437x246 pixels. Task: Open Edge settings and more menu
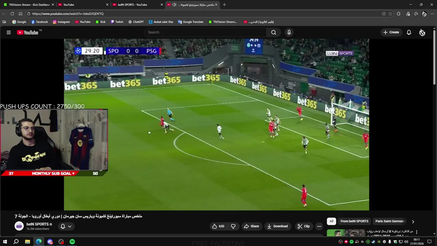click(432, 14)
